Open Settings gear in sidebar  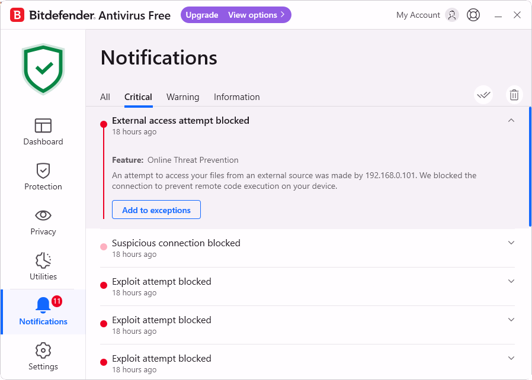tap(43, 356)
